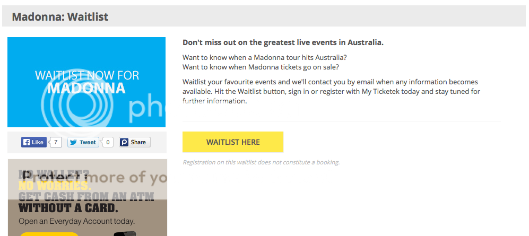
Task: Click the 'Without a Card.' ad headline
Action: [68, 208]
